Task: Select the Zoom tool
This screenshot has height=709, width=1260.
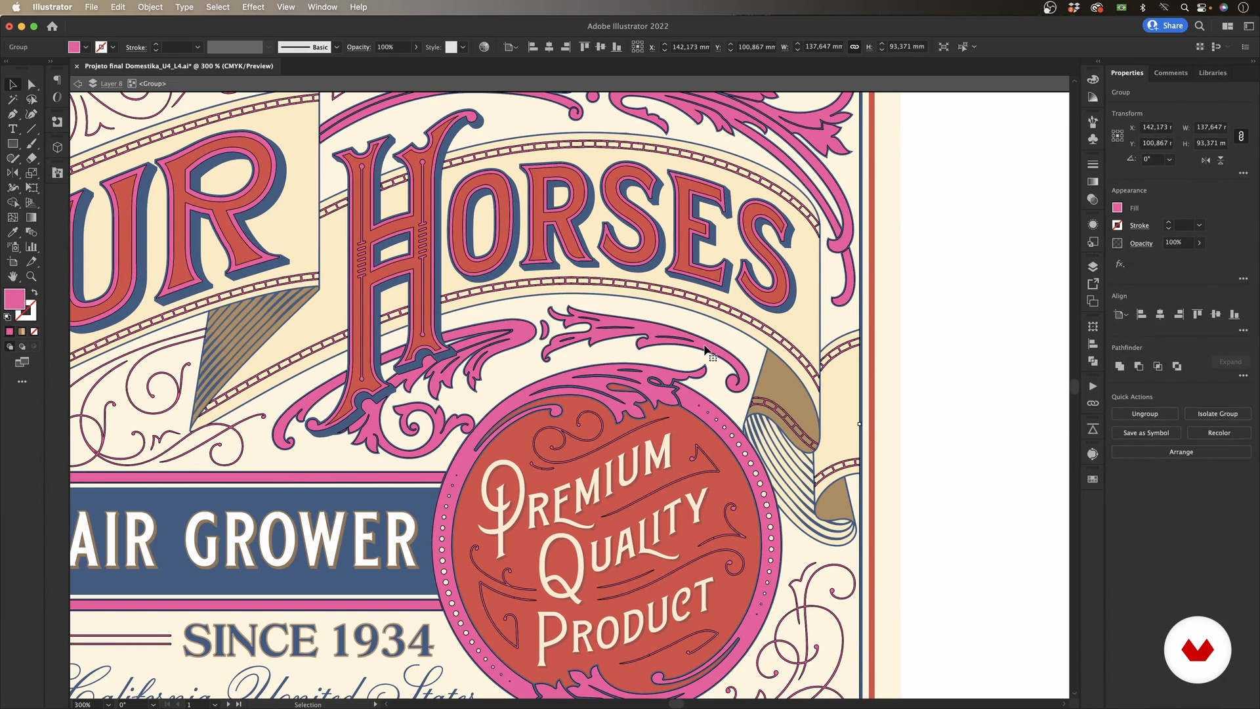Action: [31, 276]
